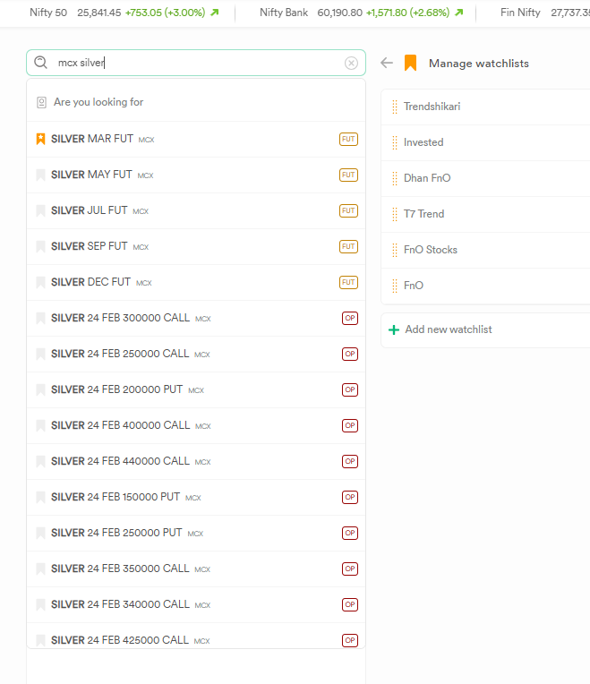590x684 pixels.
Task: Clear the search field with X icon
Action: [351, 63]
